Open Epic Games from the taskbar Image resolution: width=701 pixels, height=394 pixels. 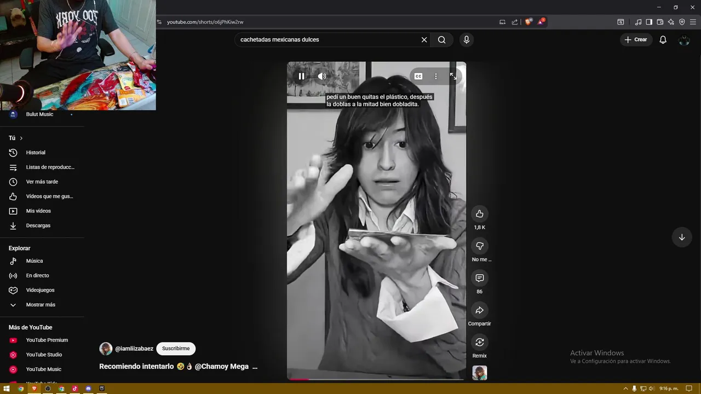pyautogui.click(x=102, y=389)
